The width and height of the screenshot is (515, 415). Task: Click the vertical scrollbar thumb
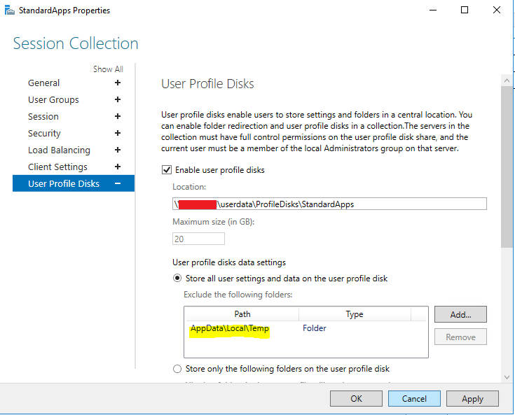coord(507,167)
